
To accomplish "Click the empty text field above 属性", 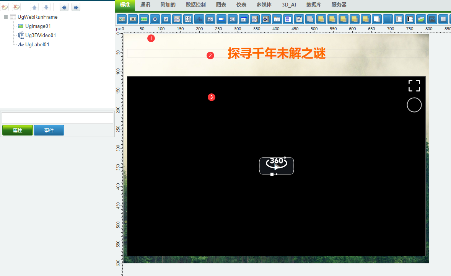I will click(57, 118).
